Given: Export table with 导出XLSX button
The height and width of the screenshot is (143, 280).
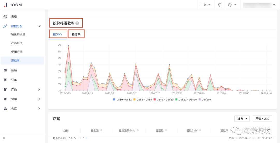Looking at the screenshot, I should pyautogui.click(x=262, y=119).
